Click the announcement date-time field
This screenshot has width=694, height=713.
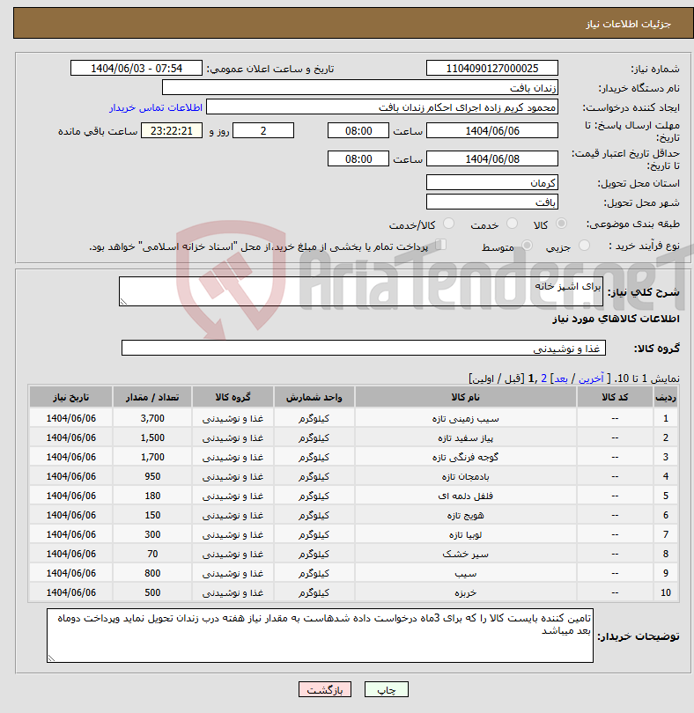(136, 68)
